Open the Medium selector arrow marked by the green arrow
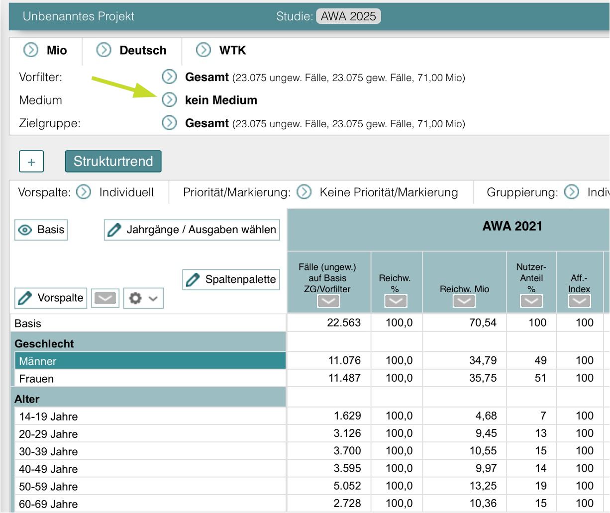The image size is (610, 513). 170,100
